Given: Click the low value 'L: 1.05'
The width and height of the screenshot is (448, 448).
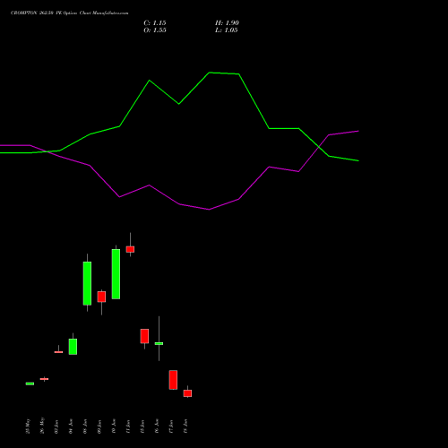Looking at the screenshot, I should [x=227, y=30].
